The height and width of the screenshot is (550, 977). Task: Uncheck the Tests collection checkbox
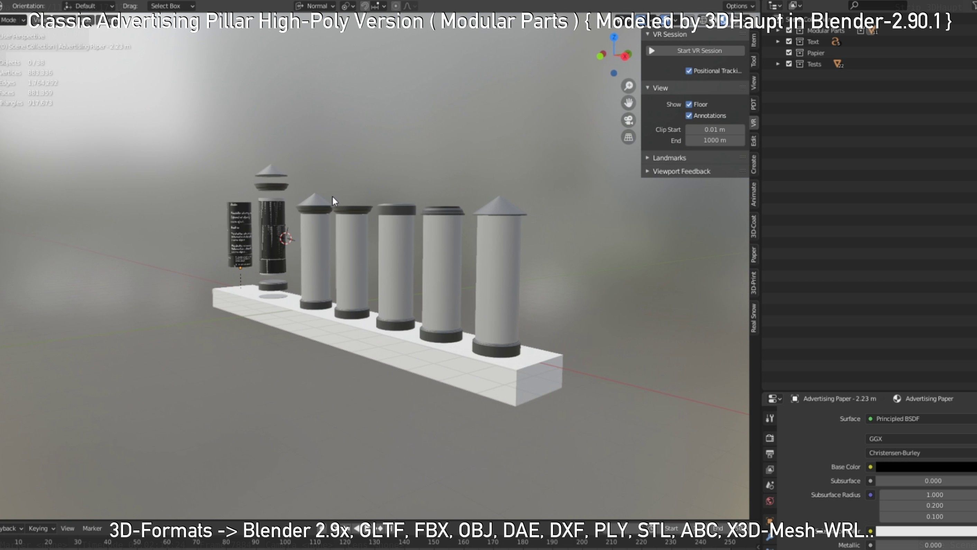point(789,64)
